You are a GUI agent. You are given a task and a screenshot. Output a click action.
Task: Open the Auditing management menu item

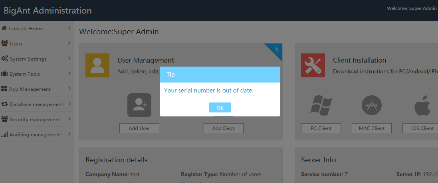tap(37, 134)
